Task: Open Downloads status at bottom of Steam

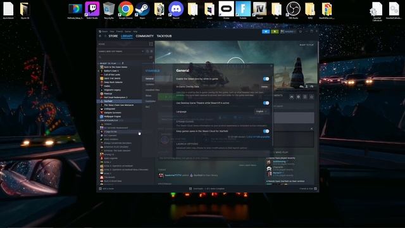Action: pos(207,189)
